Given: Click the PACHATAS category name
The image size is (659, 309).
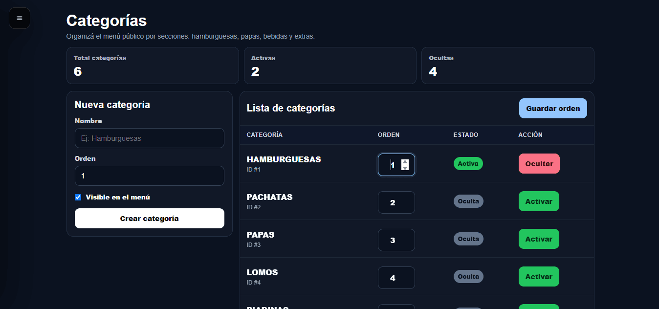Looking at the screenshot, I should [269, 197].
